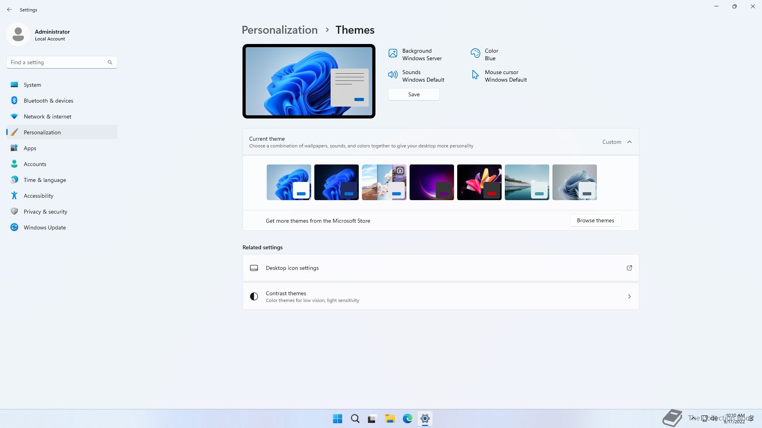Open Contrast themes row
This screenshot has height=428, width=762.
pos(441,296)
